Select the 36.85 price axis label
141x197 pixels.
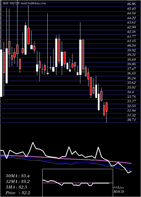click(x=131, y=74)
